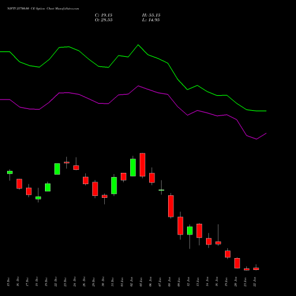Image resolution: width=296 pixels, height=296 pixels.
Task: Click the purple band line peak
Action: pos(138,86)
